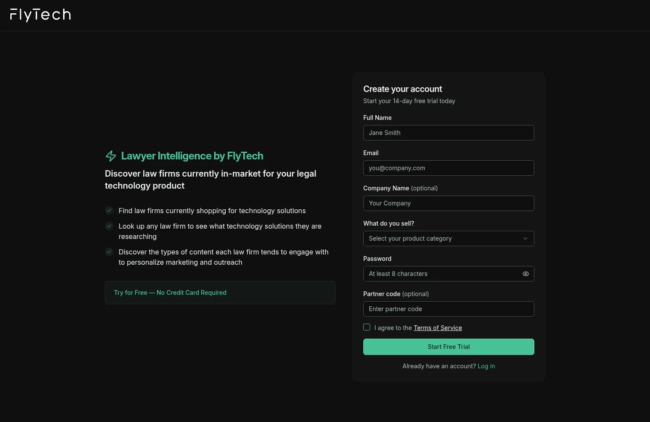Focus the Full Name input field
Screen dimensions: 650x422
pos(448,133)
